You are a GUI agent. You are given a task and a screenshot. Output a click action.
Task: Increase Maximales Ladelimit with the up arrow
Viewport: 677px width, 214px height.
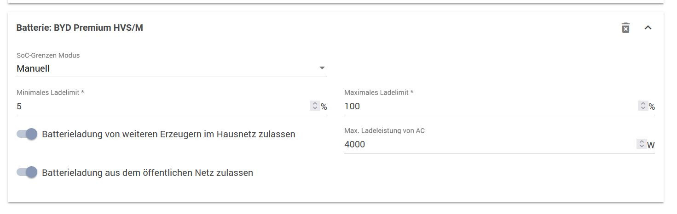642,104
